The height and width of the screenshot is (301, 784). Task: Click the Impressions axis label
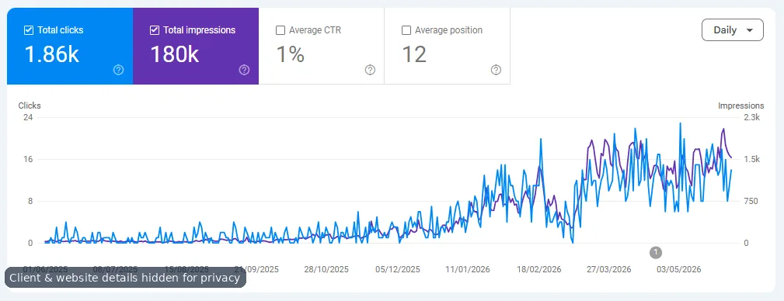coord(741,106)
